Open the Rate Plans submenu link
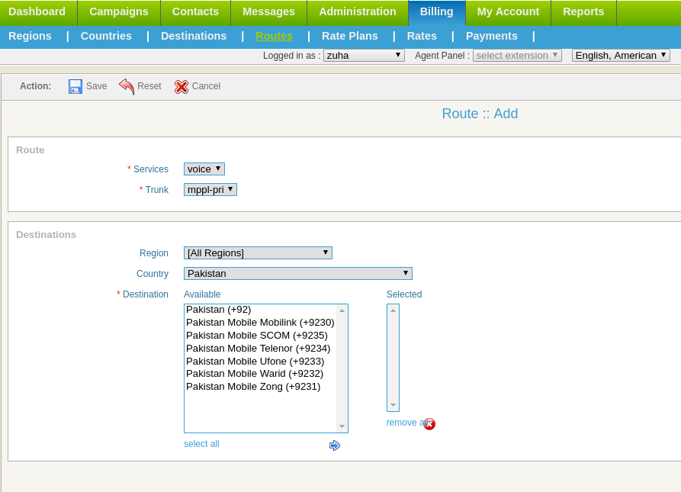 click(x=349, y=36)
